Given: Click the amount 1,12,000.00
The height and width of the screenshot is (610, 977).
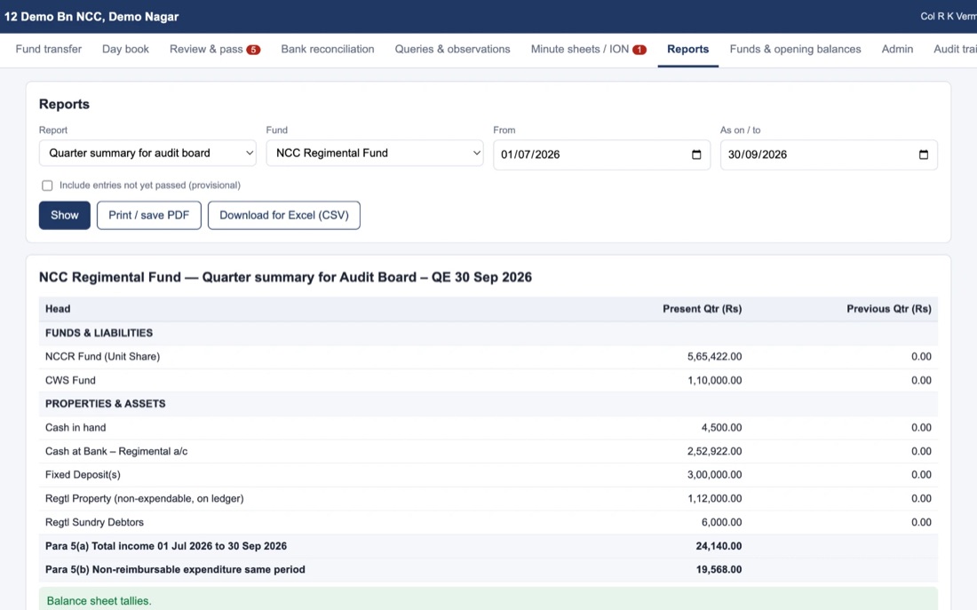Looking at the screenshot, I should pyautogui.click(x=715, y=498).
